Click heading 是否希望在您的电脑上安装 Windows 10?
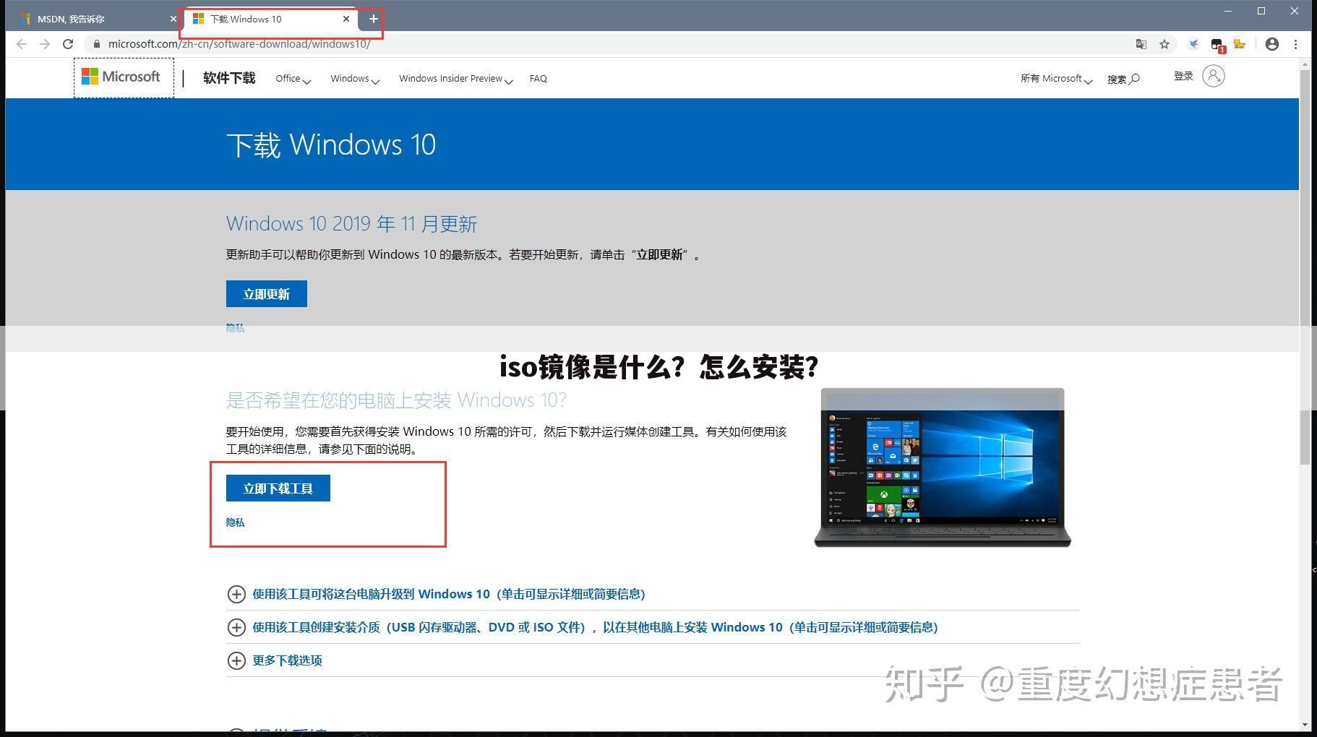The width and height of the screenshot is (1317, 737). click(x=396, y=400)
